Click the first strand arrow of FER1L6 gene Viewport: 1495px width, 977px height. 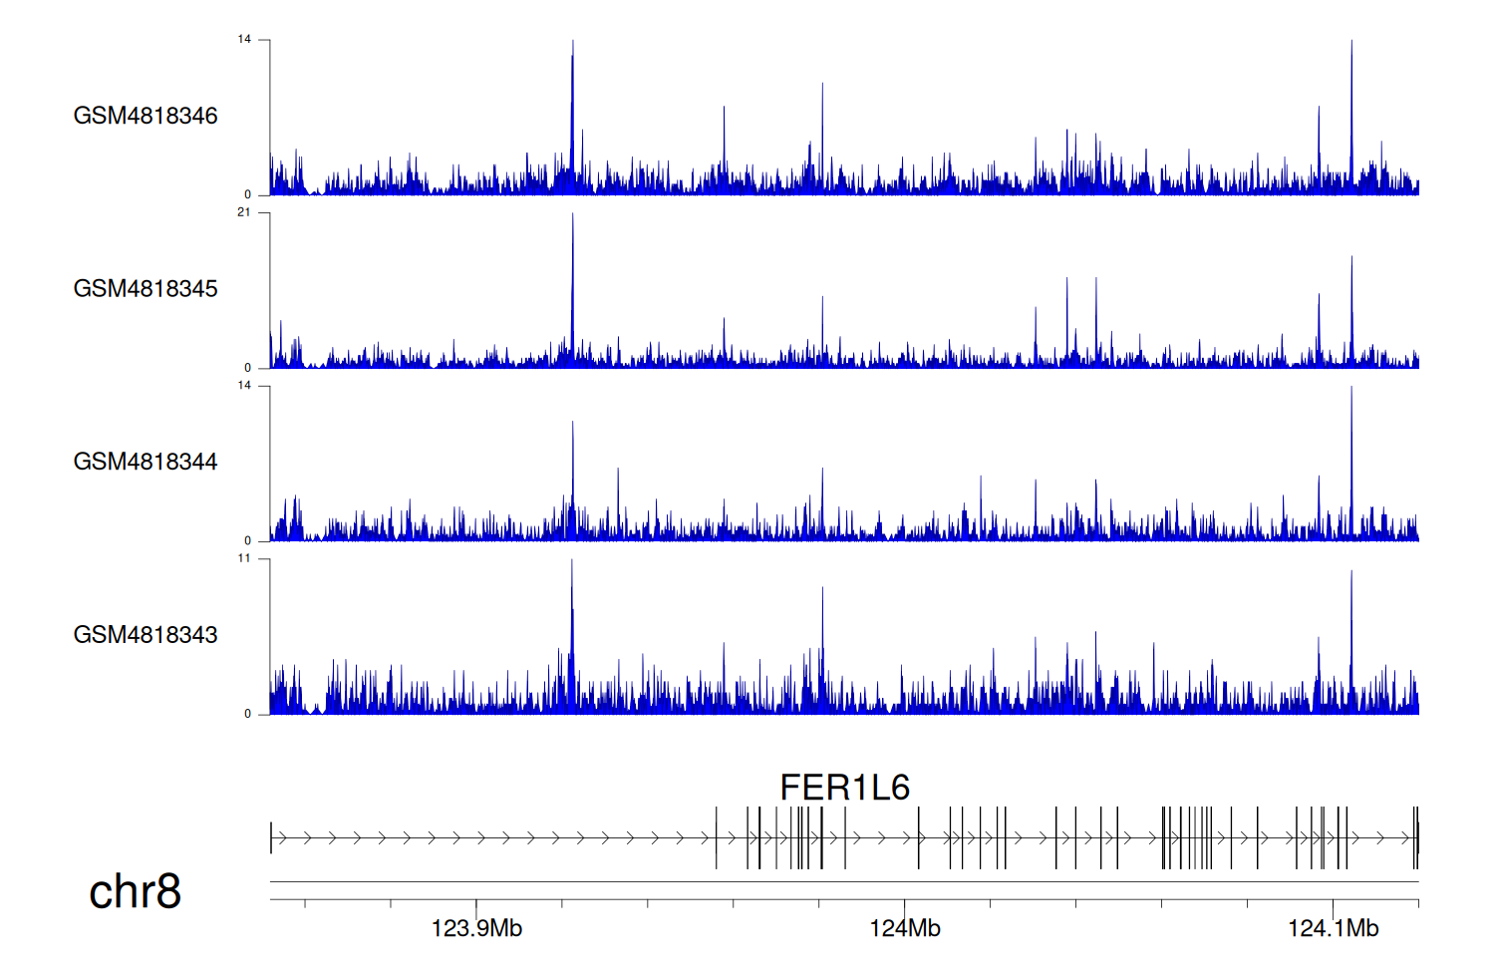tap(282, 838)
